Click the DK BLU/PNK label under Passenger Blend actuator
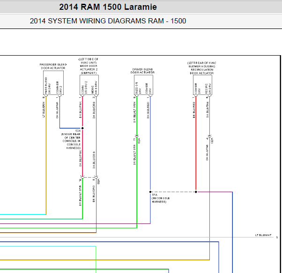 click(x=57, y=110)
